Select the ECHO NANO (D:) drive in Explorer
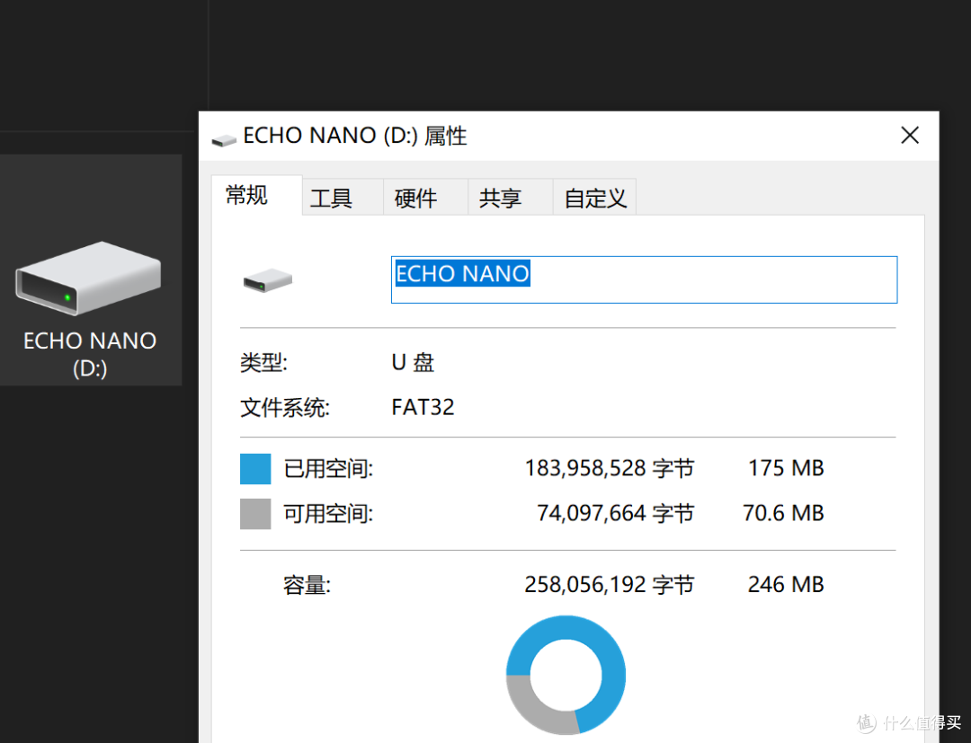This screenshot has width=971, height=743. point(91,270)
